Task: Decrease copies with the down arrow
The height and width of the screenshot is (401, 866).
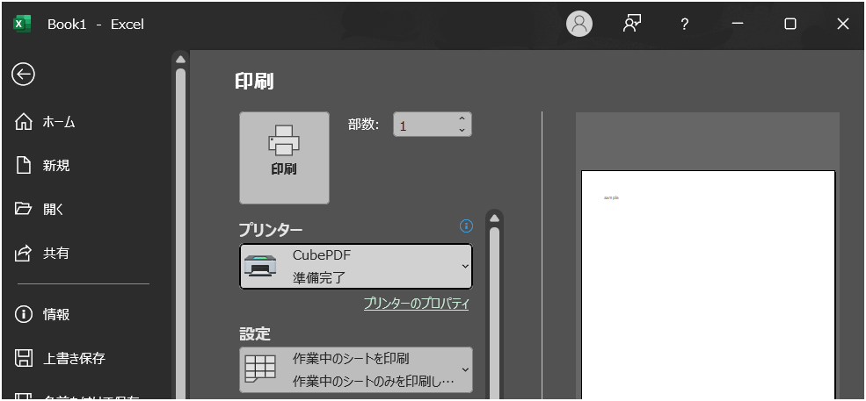Action: [x=462, y=131]
